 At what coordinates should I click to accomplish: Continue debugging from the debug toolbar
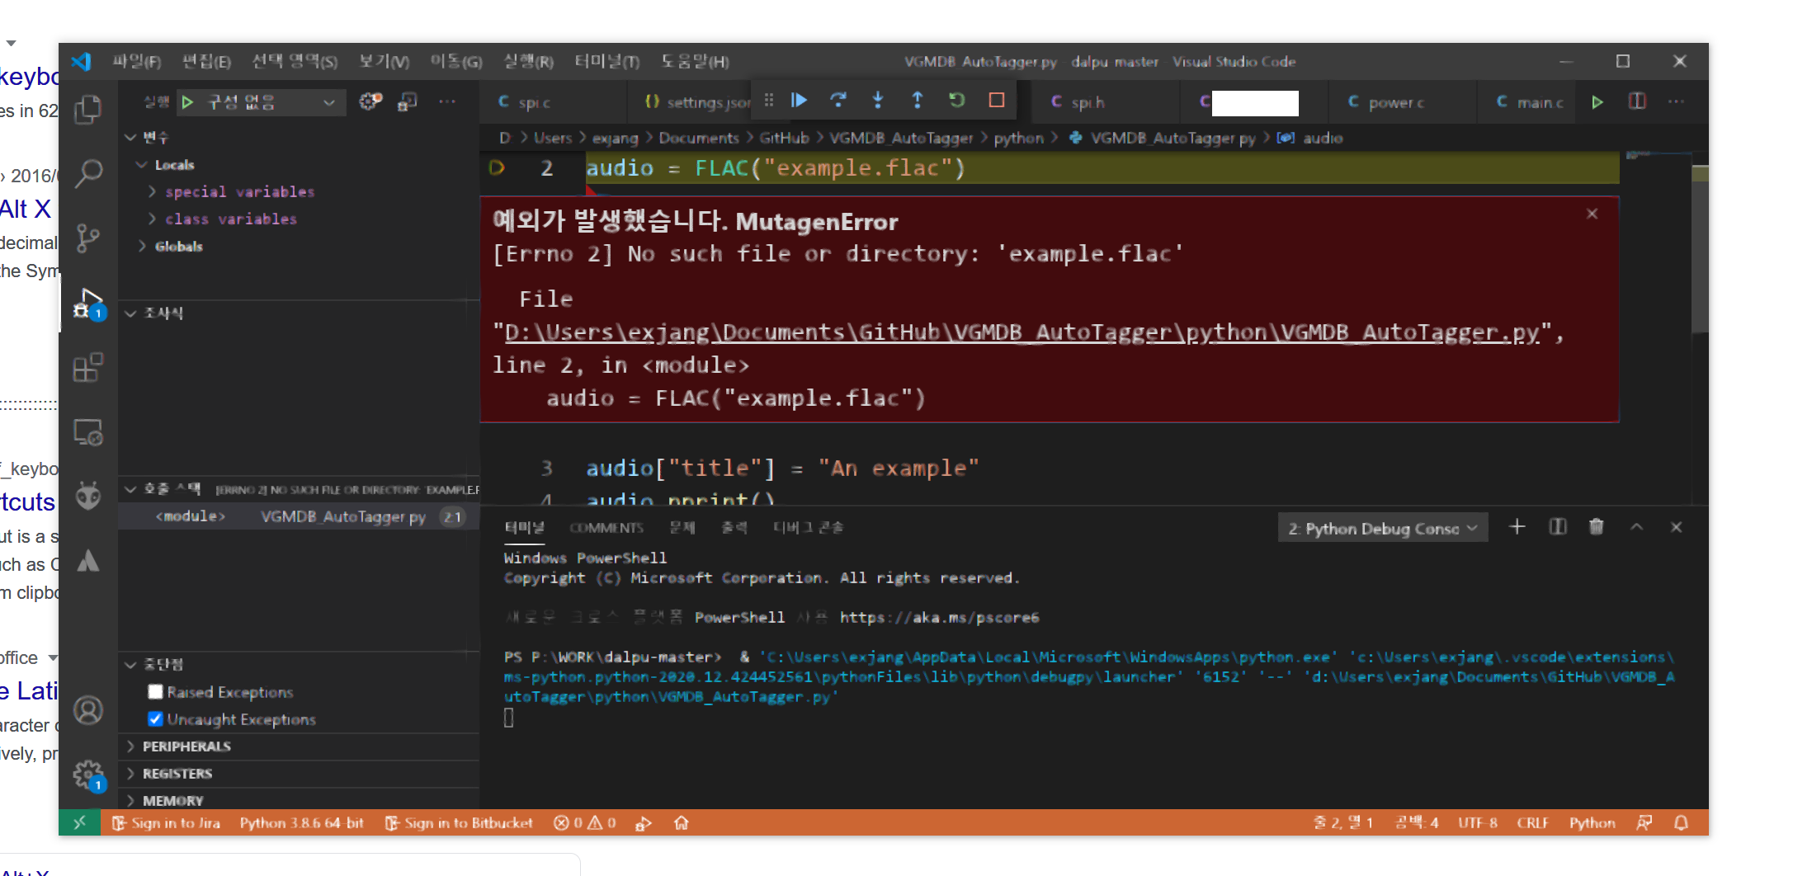click(x=799, y=101)
